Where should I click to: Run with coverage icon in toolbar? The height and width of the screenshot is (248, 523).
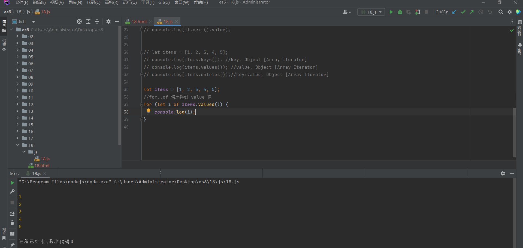[x=409, y=12]
